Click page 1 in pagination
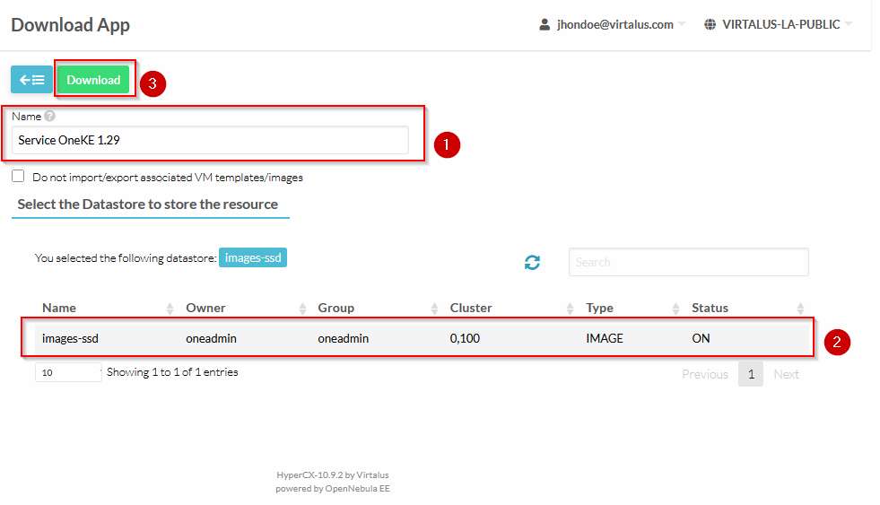This screenshot has height=505, width=880. (750, 374)
